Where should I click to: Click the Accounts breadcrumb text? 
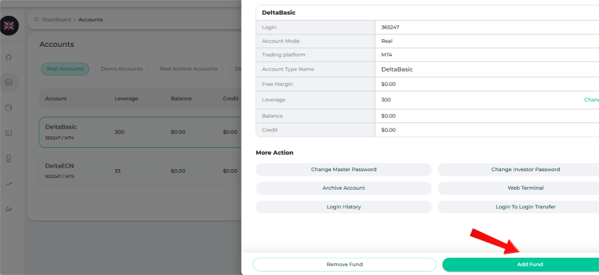[90, 19]
